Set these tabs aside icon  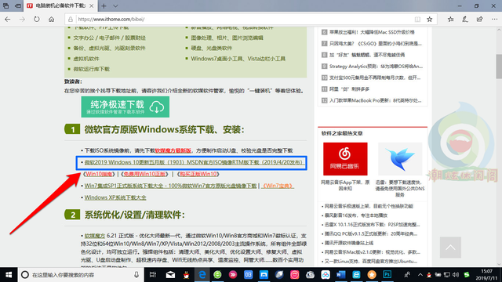coord(18,5)
